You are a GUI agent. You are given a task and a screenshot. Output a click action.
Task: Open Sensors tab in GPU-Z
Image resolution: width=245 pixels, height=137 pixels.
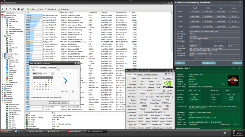coord(140,75)
